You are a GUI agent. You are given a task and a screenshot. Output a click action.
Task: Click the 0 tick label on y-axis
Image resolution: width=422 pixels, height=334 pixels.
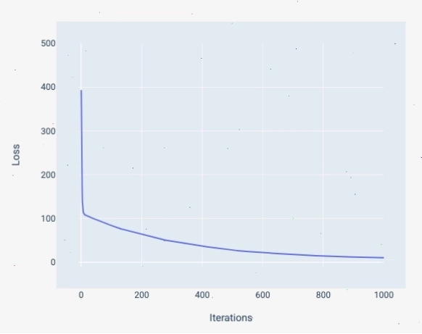(x=53, y=262)
